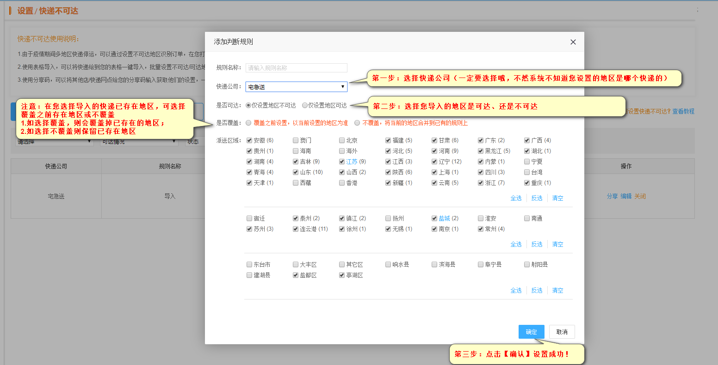This screenshot has width=718, height=365.
Task: Click 关闭 in the 宅急送 row
Action: (640, 196)
